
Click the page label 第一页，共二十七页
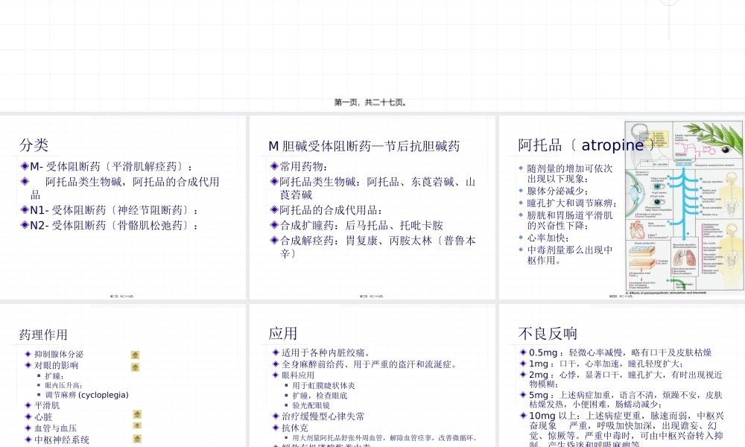tap(369, 102)
